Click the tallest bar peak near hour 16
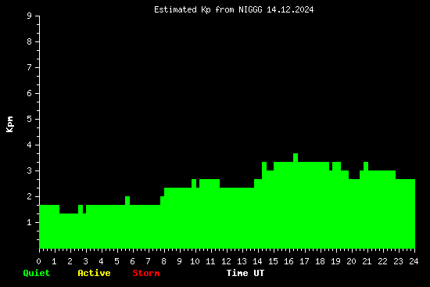The image size is (430, 287). coord(296,157)
